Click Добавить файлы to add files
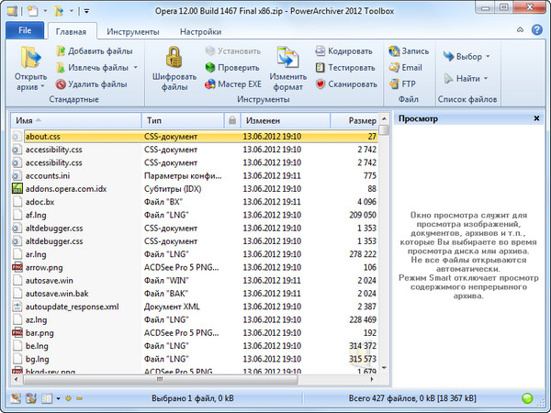Image resolution: width=551 pixels, height=413 pixels. 95,51
